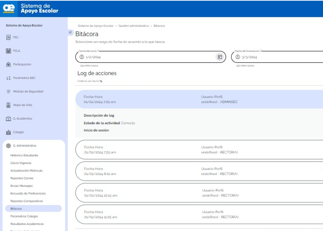The width and height of the screenshot is (323, 231).
Task: Select Reportes Comparativos submenu
Action: coord(27,201)
